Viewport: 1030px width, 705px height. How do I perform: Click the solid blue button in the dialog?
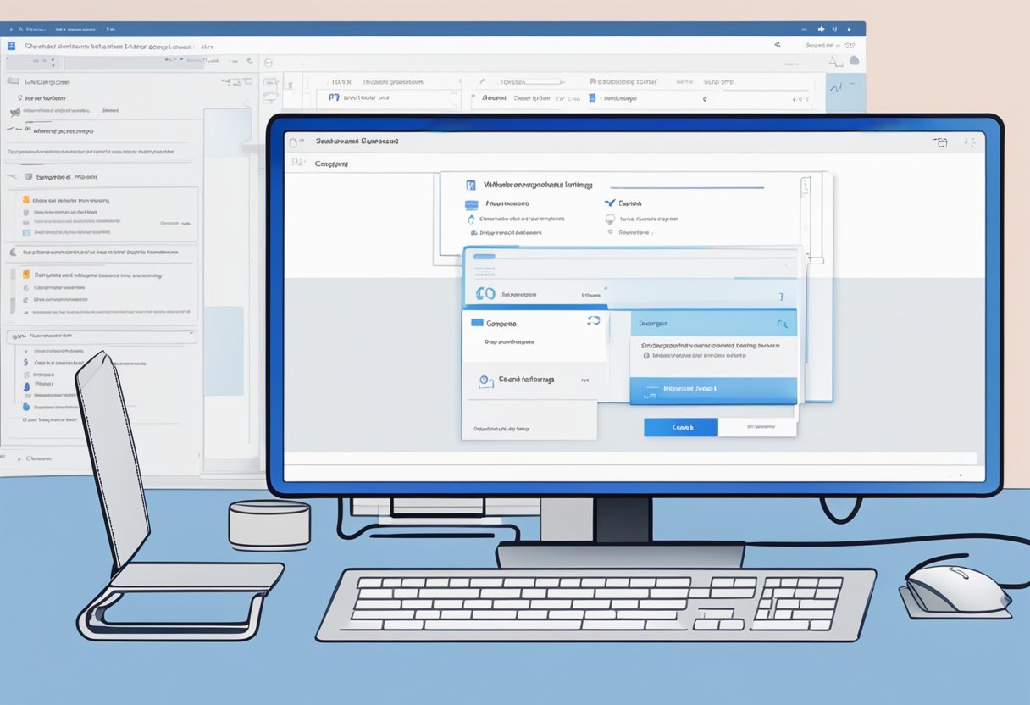click(x=680, y=428)
